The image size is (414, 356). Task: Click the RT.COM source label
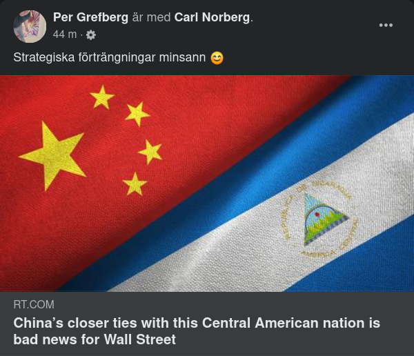tap(34, 304)
